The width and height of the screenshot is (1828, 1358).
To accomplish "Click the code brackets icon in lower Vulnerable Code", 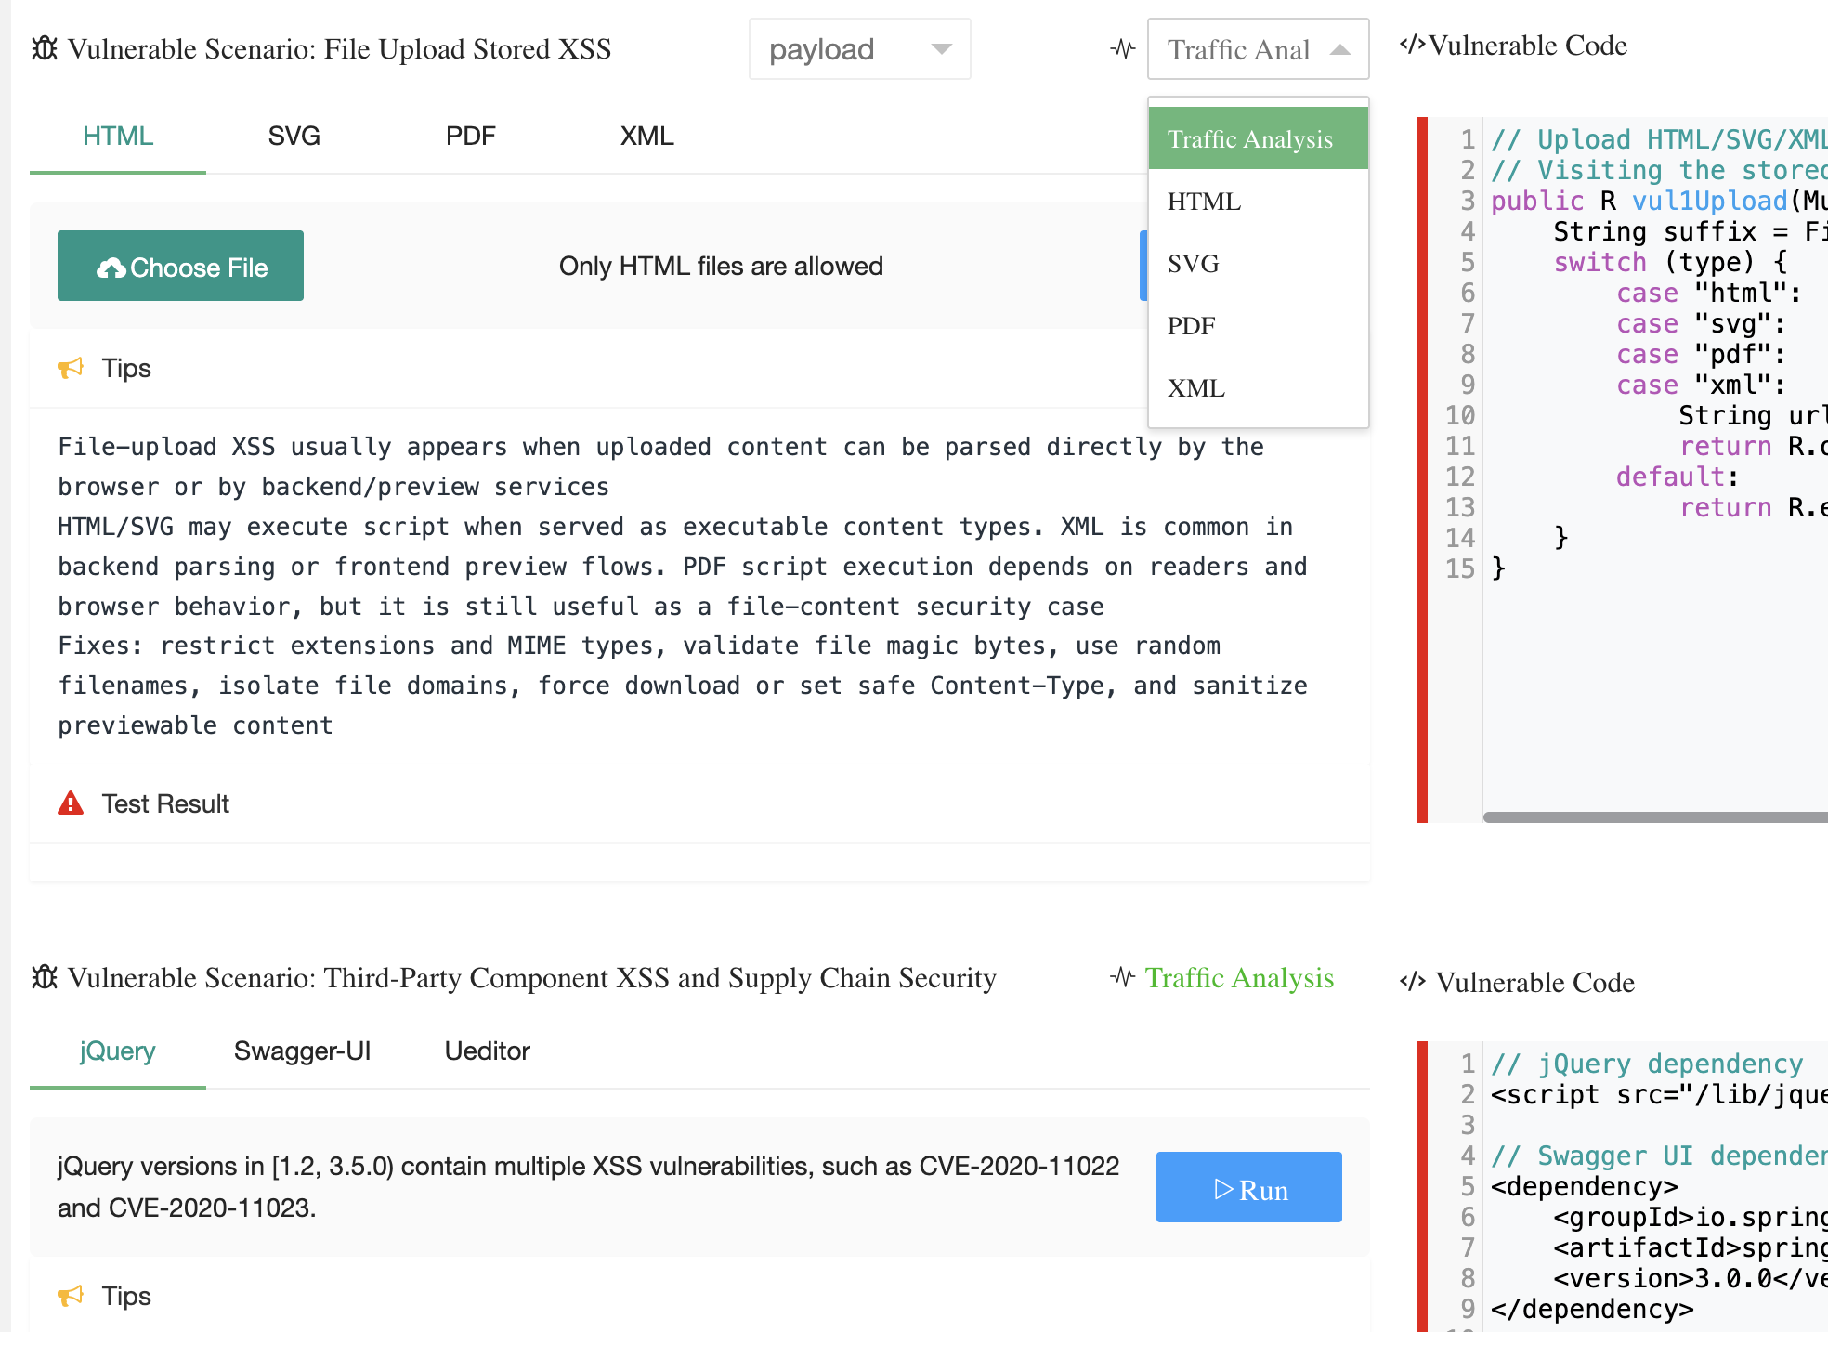I will click(x=1412, y=982).
